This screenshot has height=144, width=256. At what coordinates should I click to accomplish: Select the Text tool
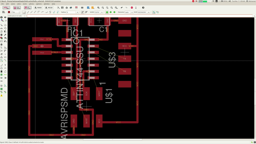[5, 65]
